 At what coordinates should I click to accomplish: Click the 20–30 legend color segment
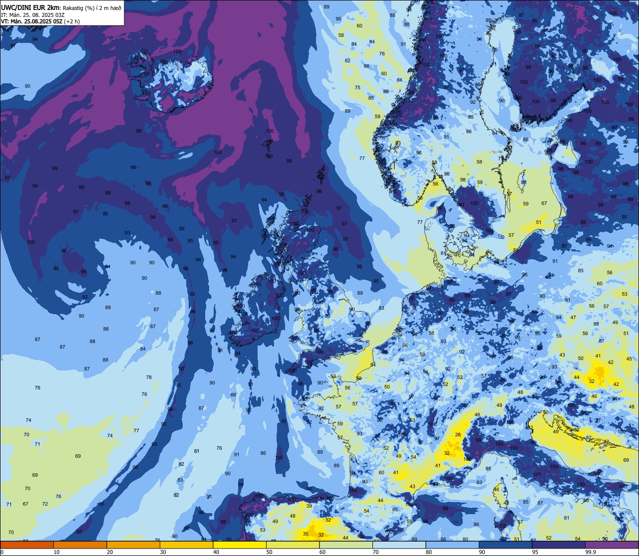coord(133,545)
